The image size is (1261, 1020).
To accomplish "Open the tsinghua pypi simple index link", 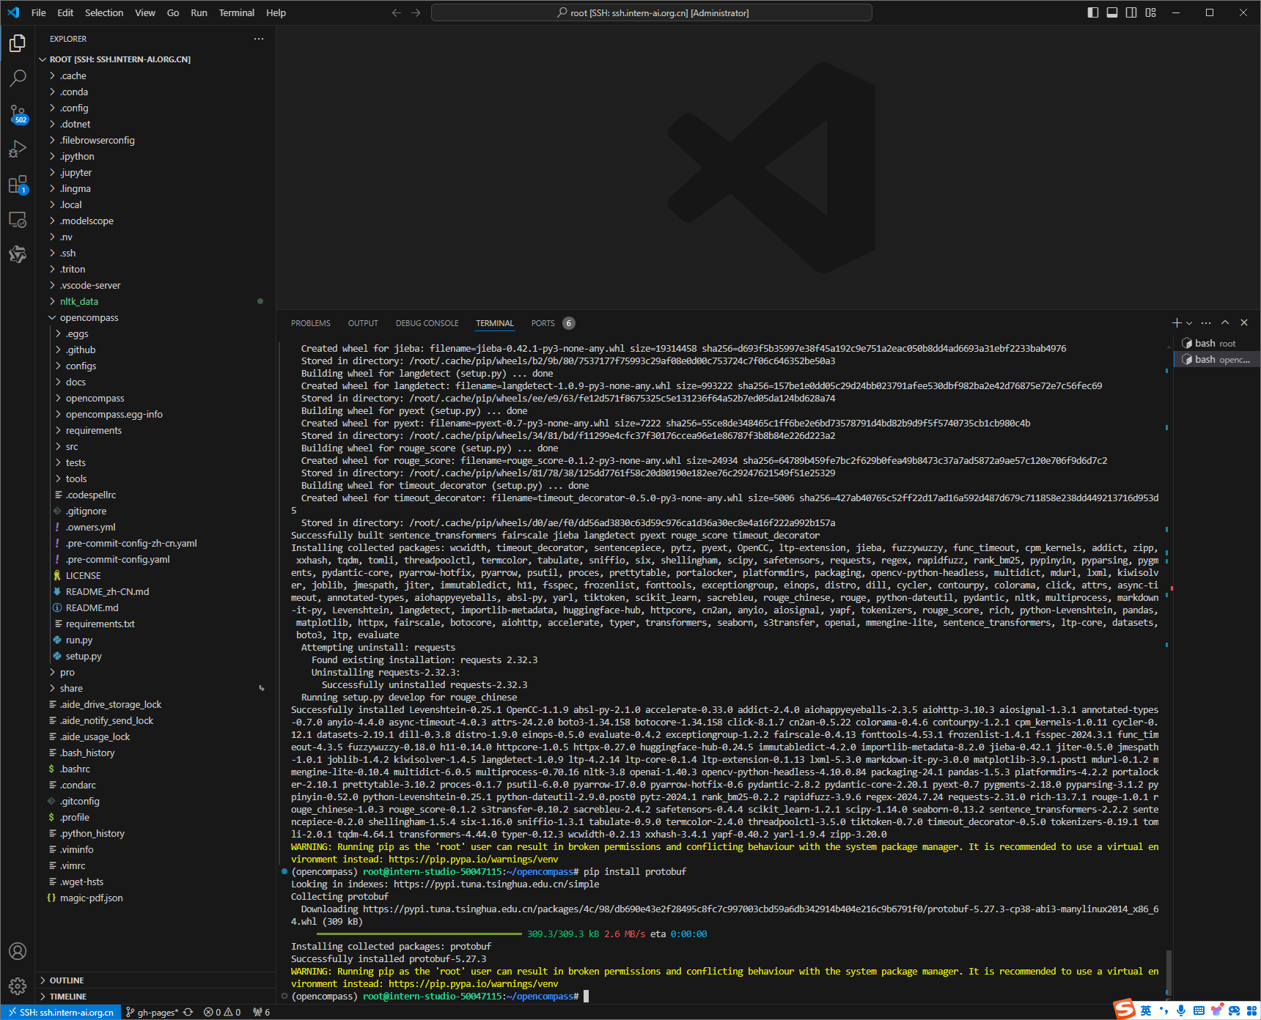I will (x=496, y=884).
